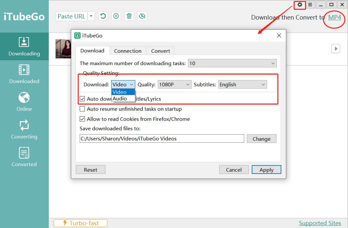Click the Change folder button
The width and height of the screenshot is (348, 228).
click(261, 139)
